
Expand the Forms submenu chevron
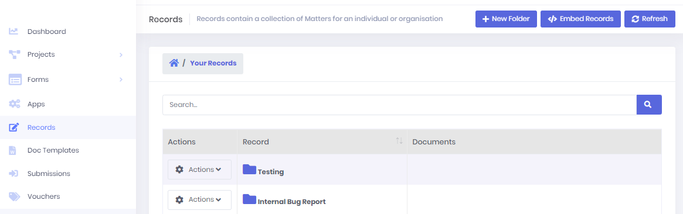(x=121, y=80)
